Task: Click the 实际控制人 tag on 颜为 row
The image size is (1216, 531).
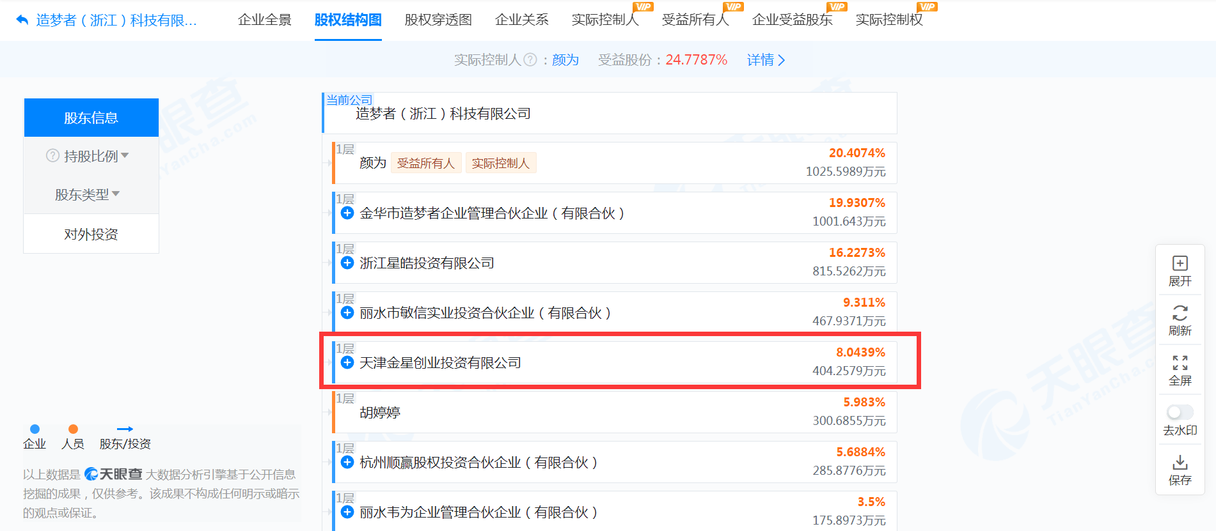Action: coord(500,163)
